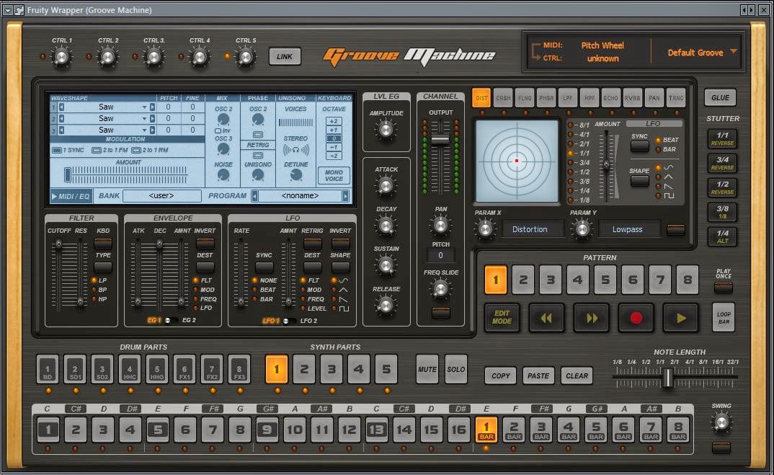Select the DIST effect slot
774x475 pixels.
click(481, 98)
